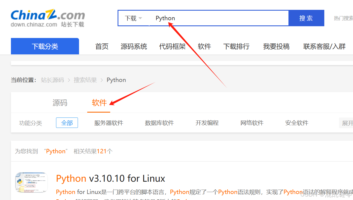Filter by 服务器软件 category
353x200 pixels.
109,123
